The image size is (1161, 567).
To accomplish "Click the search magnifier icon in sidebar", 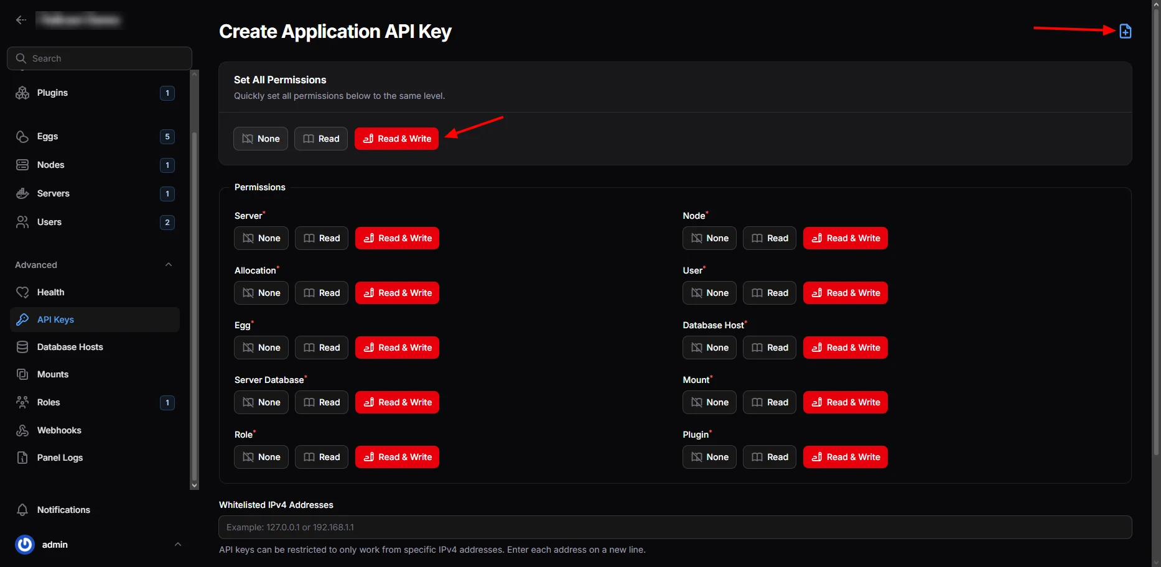I will (21, 58).
